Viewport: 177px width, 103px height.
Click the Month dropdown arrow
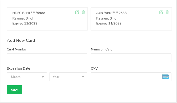pyautogui.click(x=43, y=77)
